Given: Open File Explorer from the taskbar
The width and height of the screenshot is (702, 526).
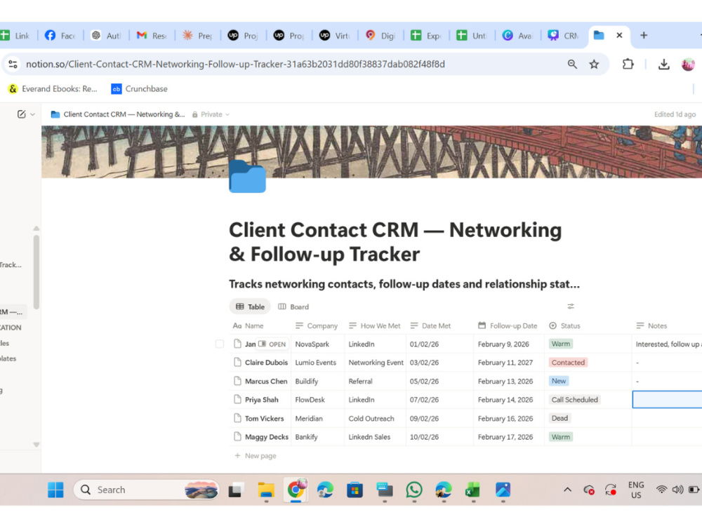Looking at the screenshot, I should [266, 490].
